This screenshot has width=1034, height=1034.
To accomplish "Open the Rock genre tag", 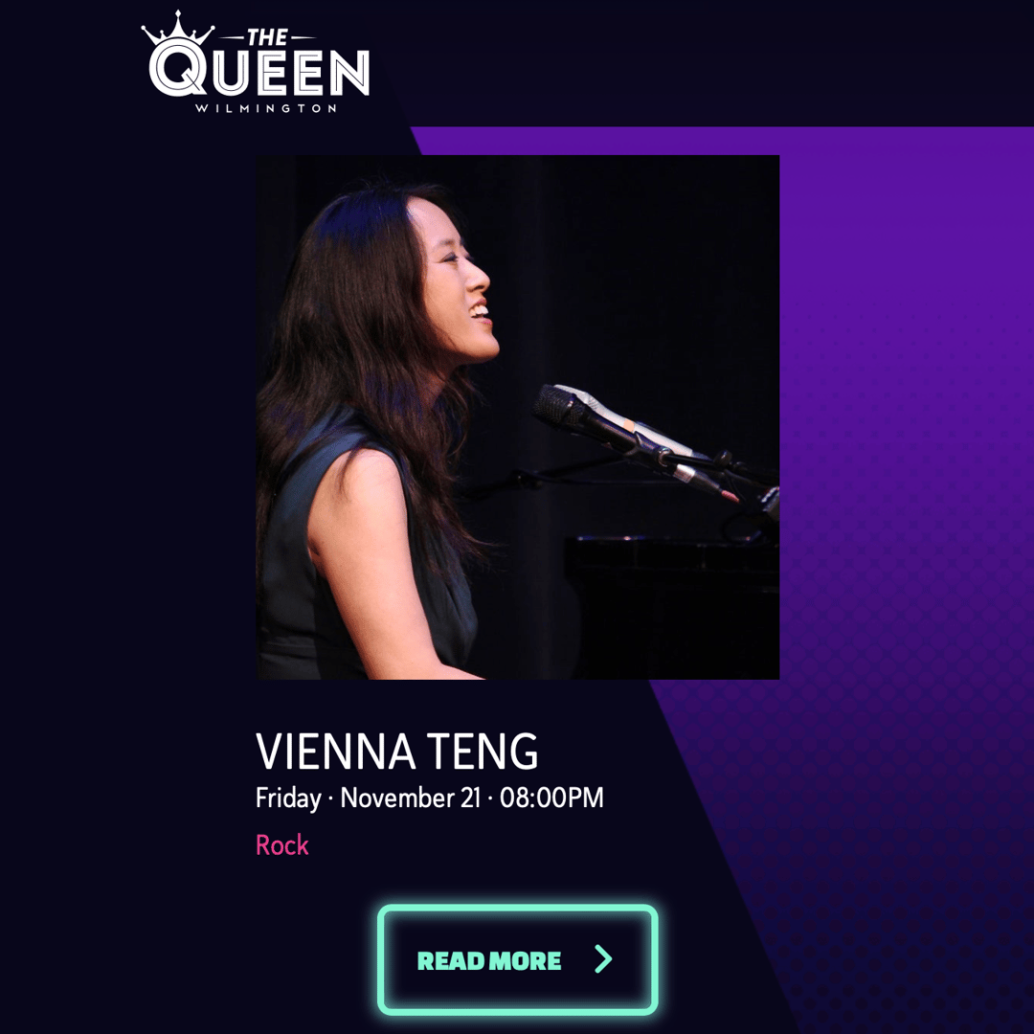I will click(282, 844).
